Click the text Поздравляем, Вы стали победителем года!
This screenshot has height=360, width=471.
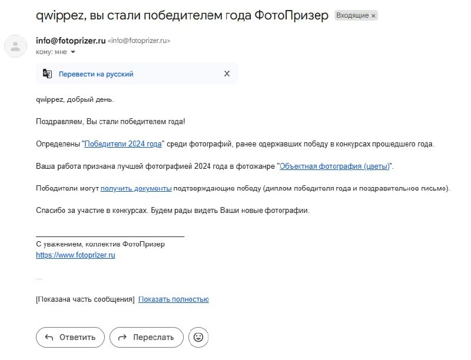(110, 122)
